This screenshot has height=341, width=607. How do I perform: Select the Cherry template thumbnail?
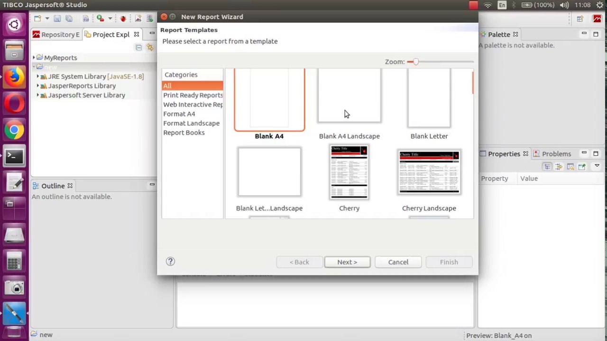349,172
